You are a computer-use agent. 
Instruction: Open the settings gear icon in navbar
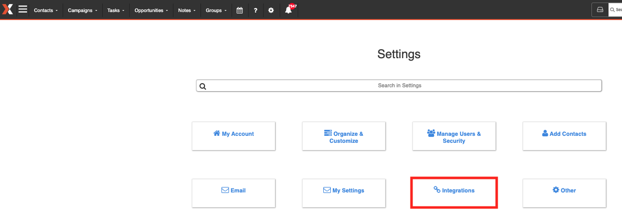271,10
